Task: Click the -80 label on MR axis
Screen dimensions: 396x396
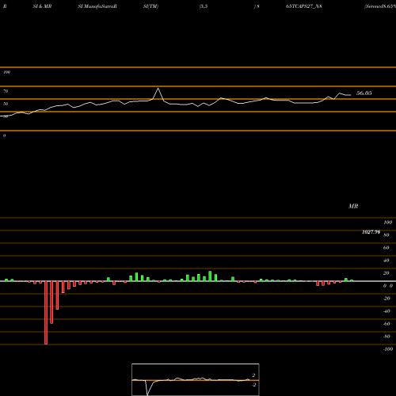Action: click(386, 337)
